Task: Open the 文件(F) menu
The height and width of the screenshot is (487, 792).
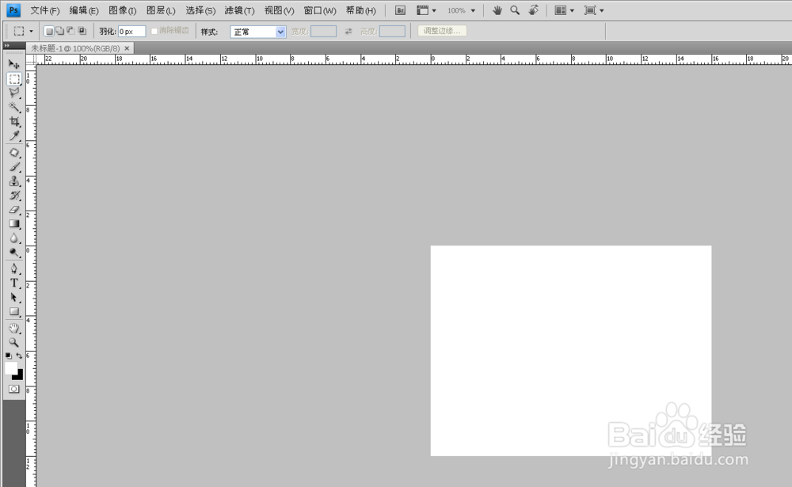Action: pos(45,10)
